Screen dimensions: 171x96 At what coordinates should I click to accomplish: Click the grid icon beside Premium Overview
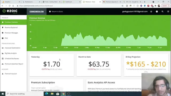click(x=3, y=22)
